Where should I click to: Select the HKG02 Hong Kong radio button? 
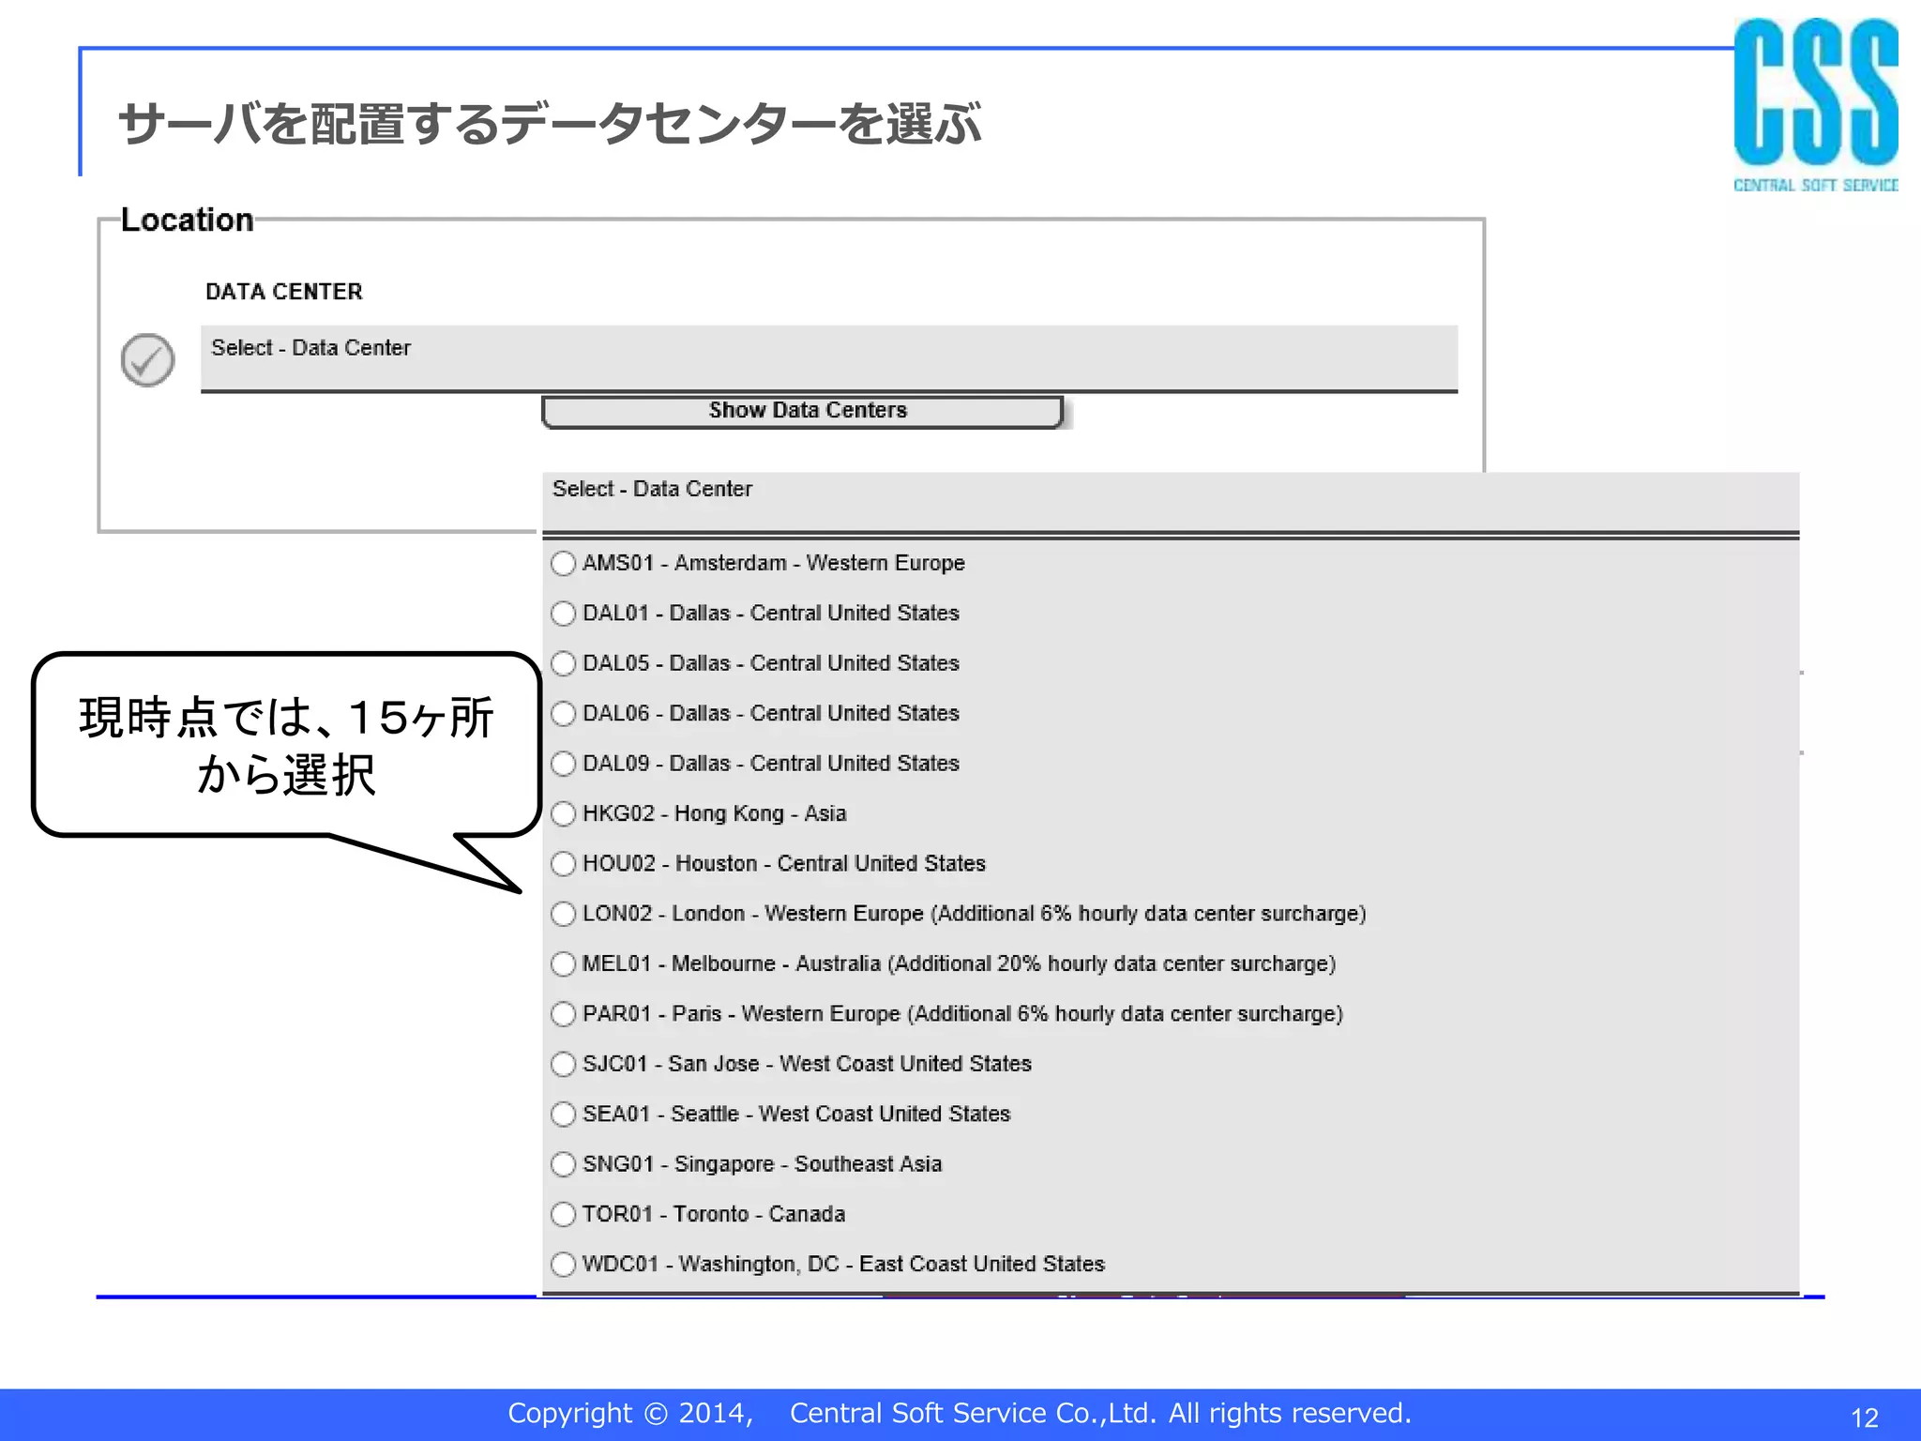coord(563,813)
